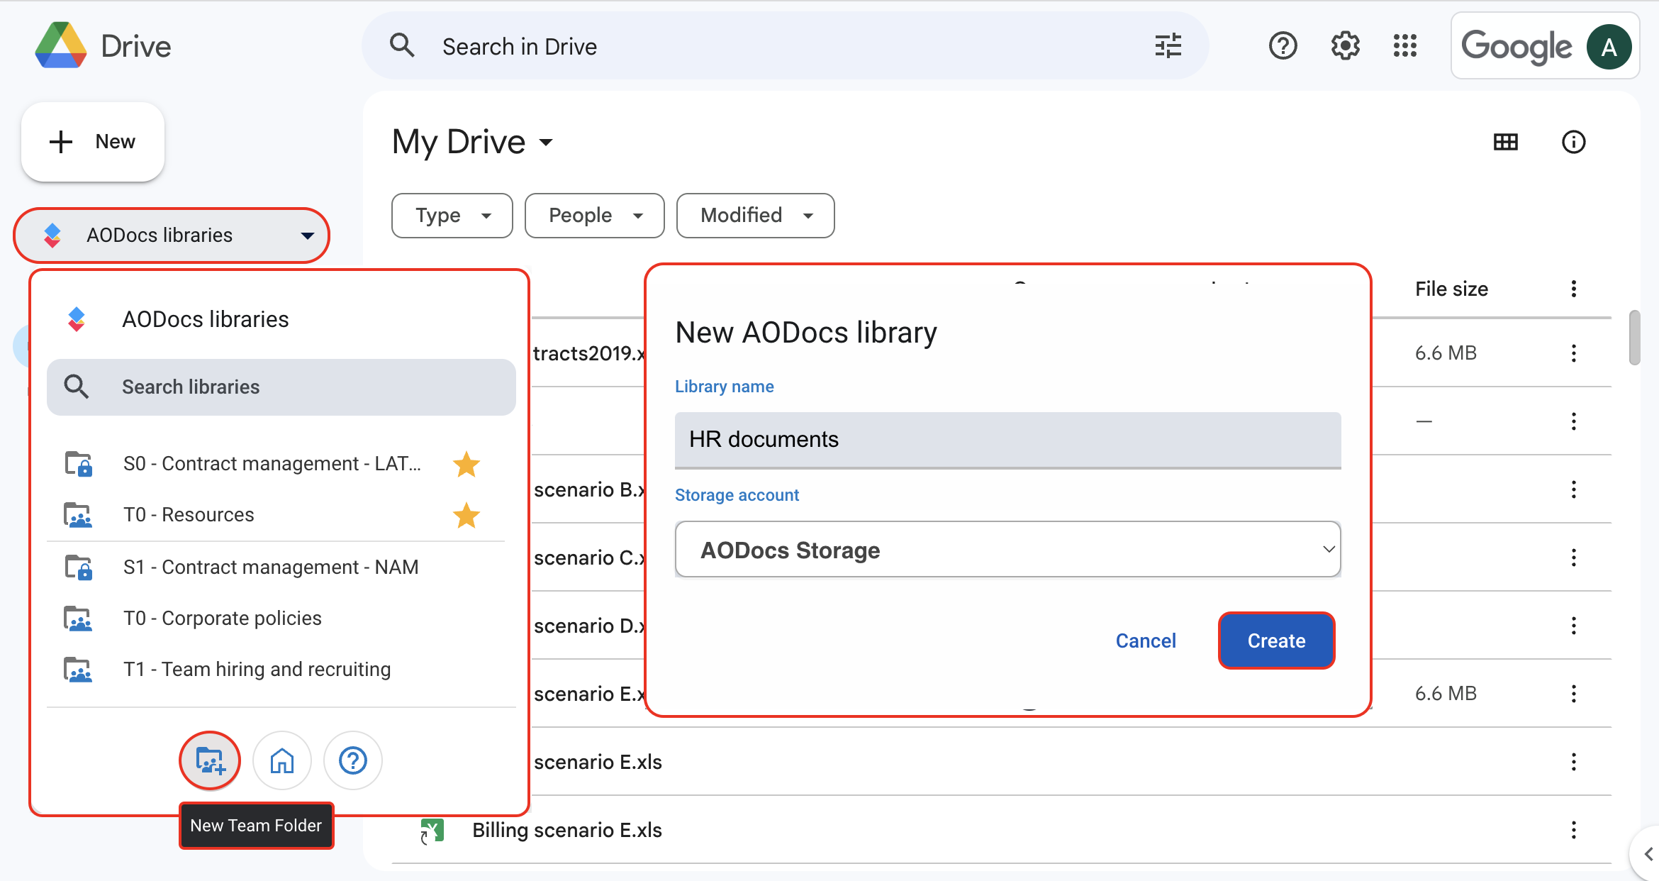Show details info panel
Image resolution: width=1659 pixels, height=881 pixels.
coord(1573,142)
